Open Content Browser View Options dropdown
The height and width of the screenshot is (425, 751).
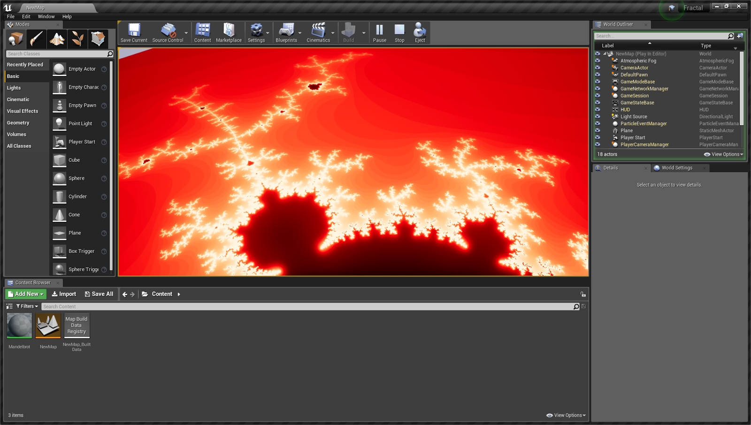(566, 415)
